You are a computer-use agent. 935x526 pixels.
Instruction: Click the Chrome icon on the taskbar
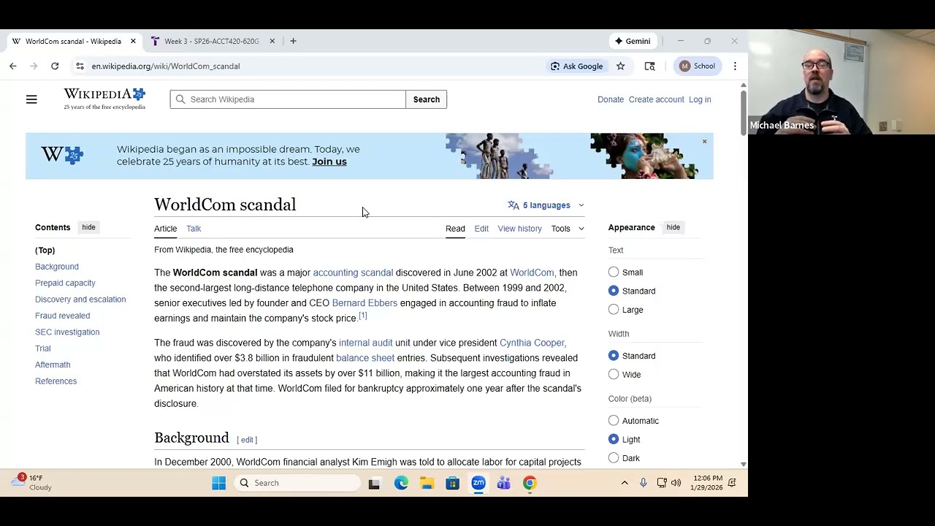pyautogui.click(x=530, y=483)
